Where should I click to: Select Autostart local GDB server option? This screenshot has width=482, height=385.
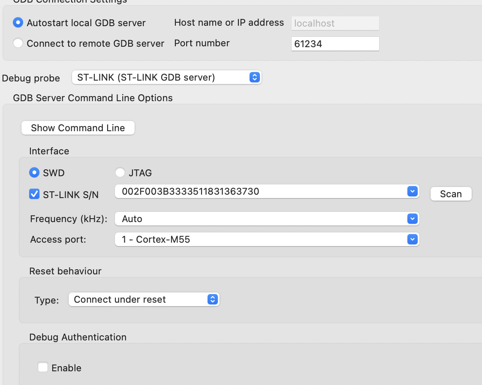pos(18,23)
